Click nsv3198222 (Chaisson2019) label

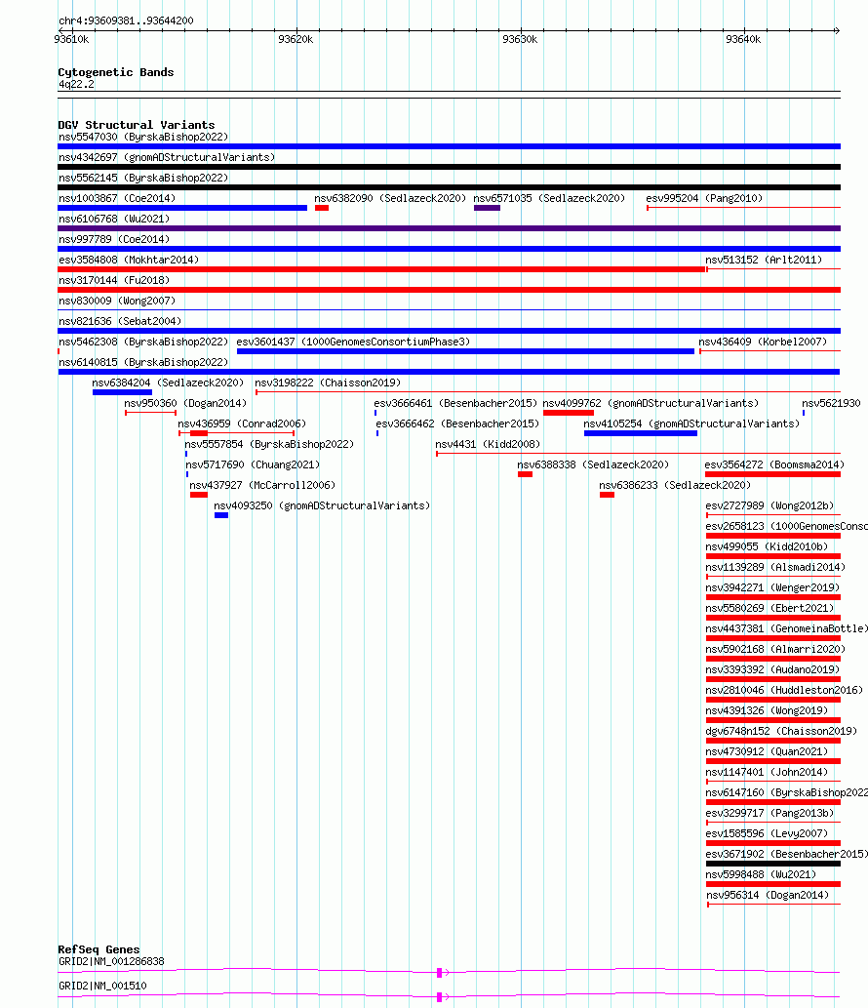pos(328,383)
